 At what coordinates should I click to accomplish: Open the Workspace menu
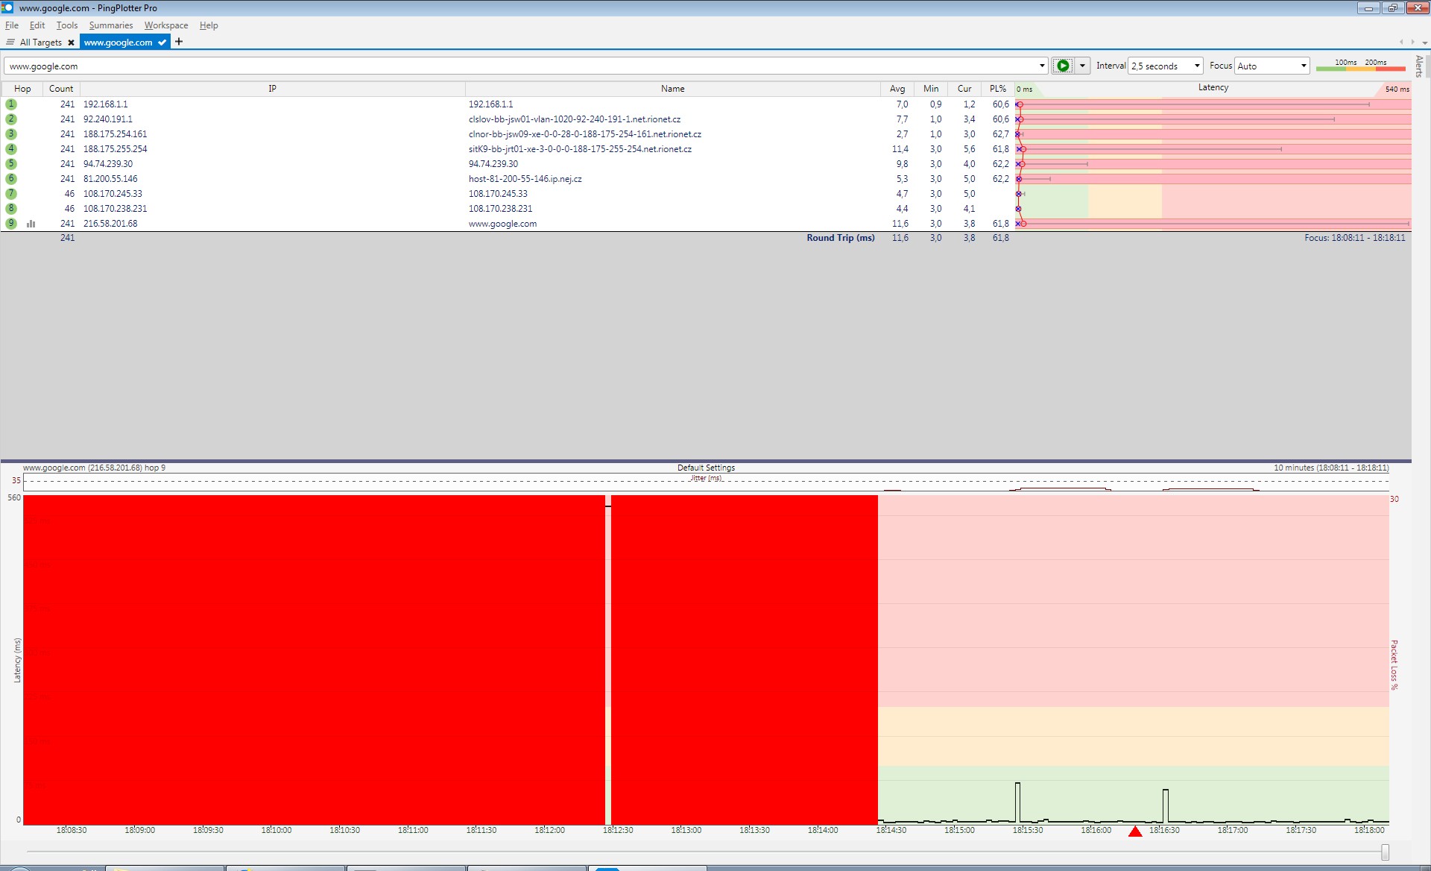pos(165,25)
